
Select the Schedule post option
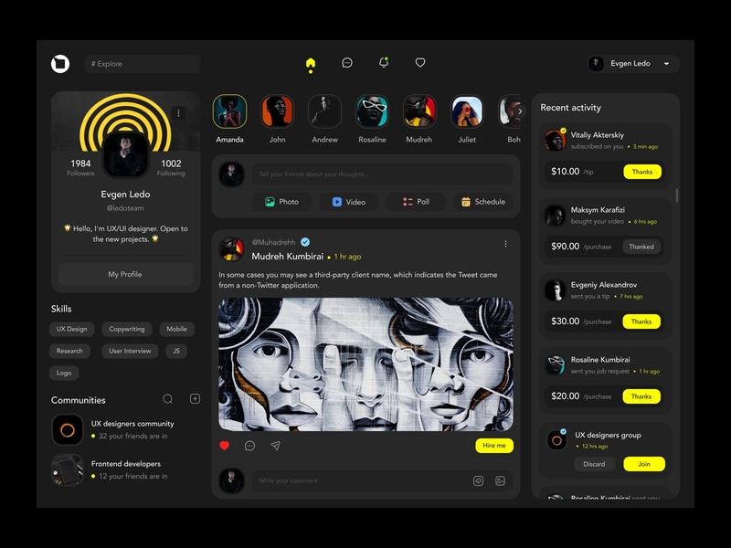[x=483, y=202]
